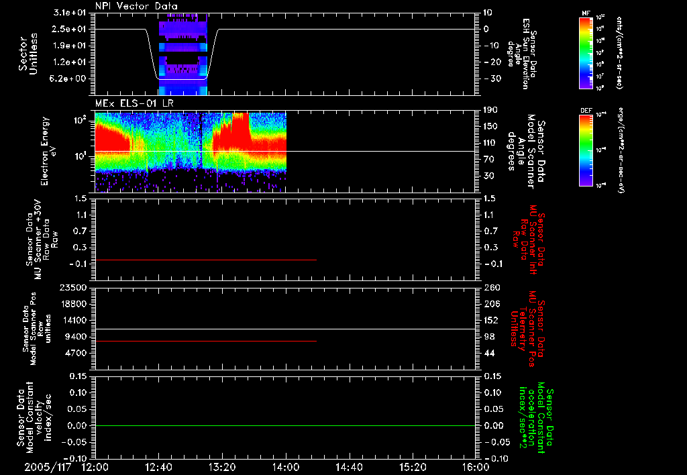Click the '260' telemetry tick value
687x475 pixels.
pyautogui.click(x=492, y=287)
